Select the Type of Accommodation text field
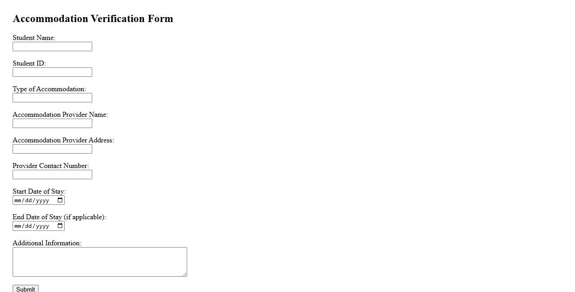 [x=52, y=98]
